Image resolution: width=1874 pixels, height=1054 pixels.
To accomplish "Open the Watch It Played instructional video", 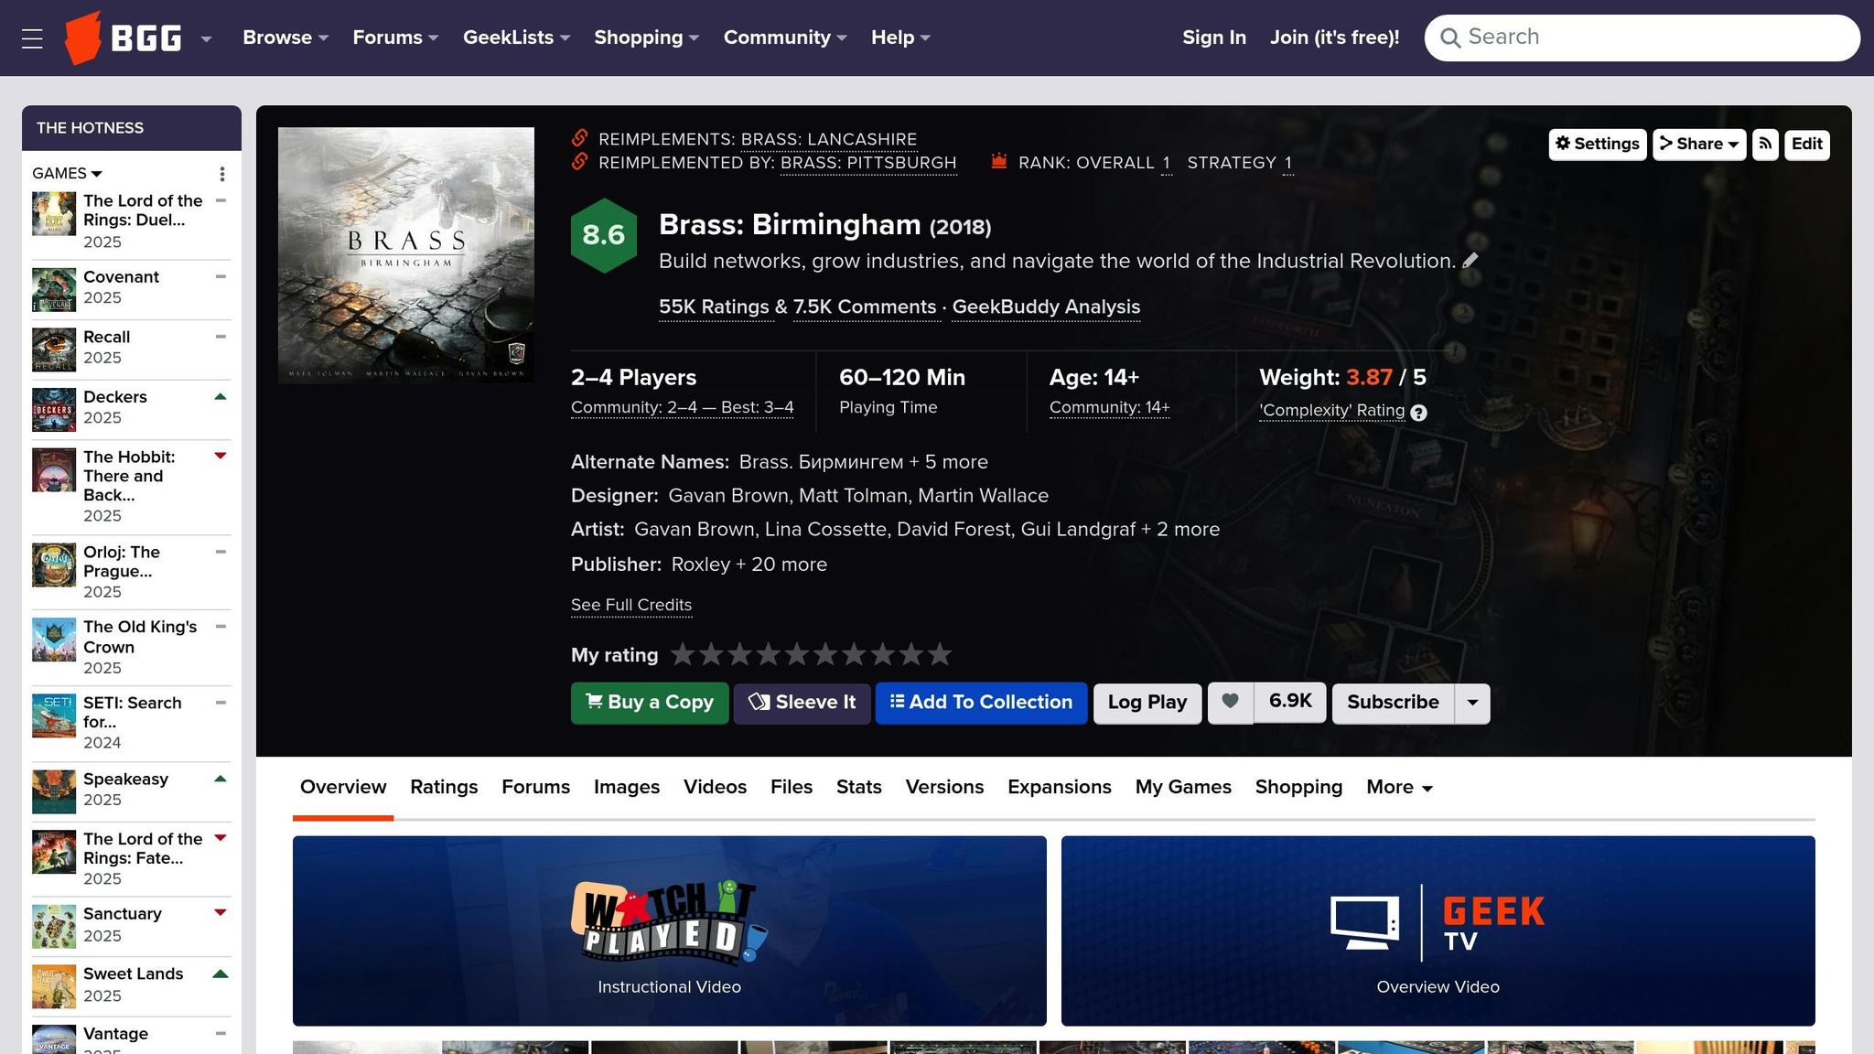I will (x=669, y=930).
